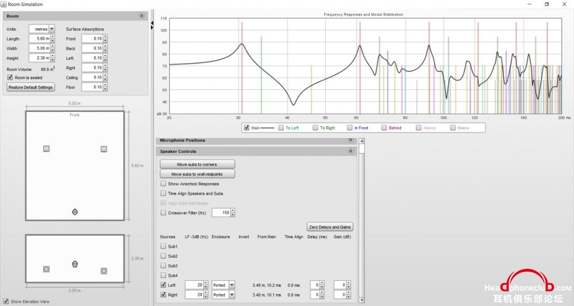Click the Width stepper arrows

[52, 48]
